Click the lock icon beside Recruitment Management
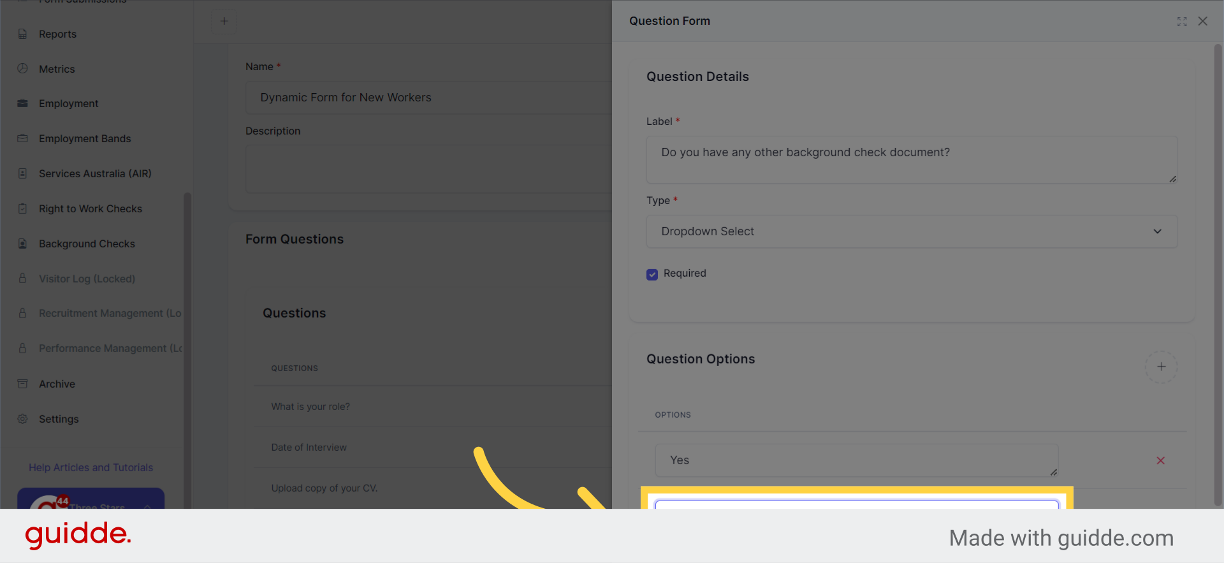The image size is (1224, 563). 23,313
